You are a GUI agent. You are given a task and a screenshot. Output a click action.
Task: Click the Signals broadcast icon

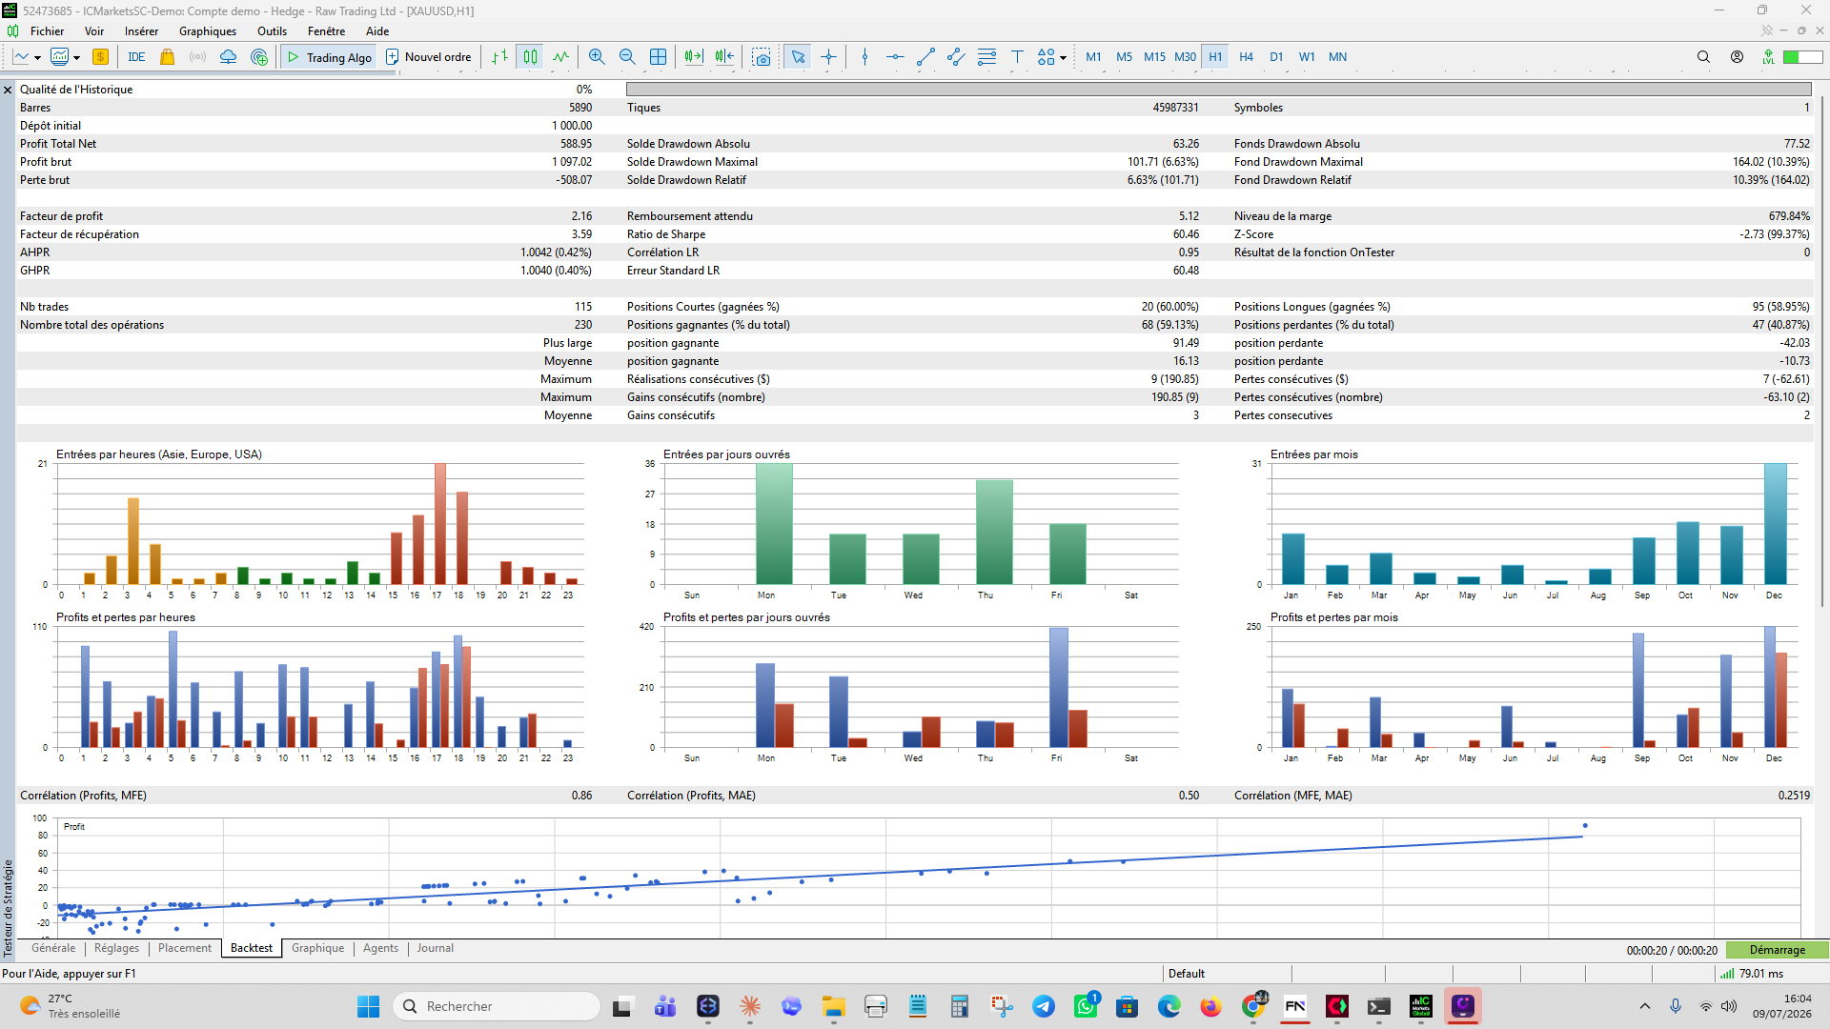(197, 57)
